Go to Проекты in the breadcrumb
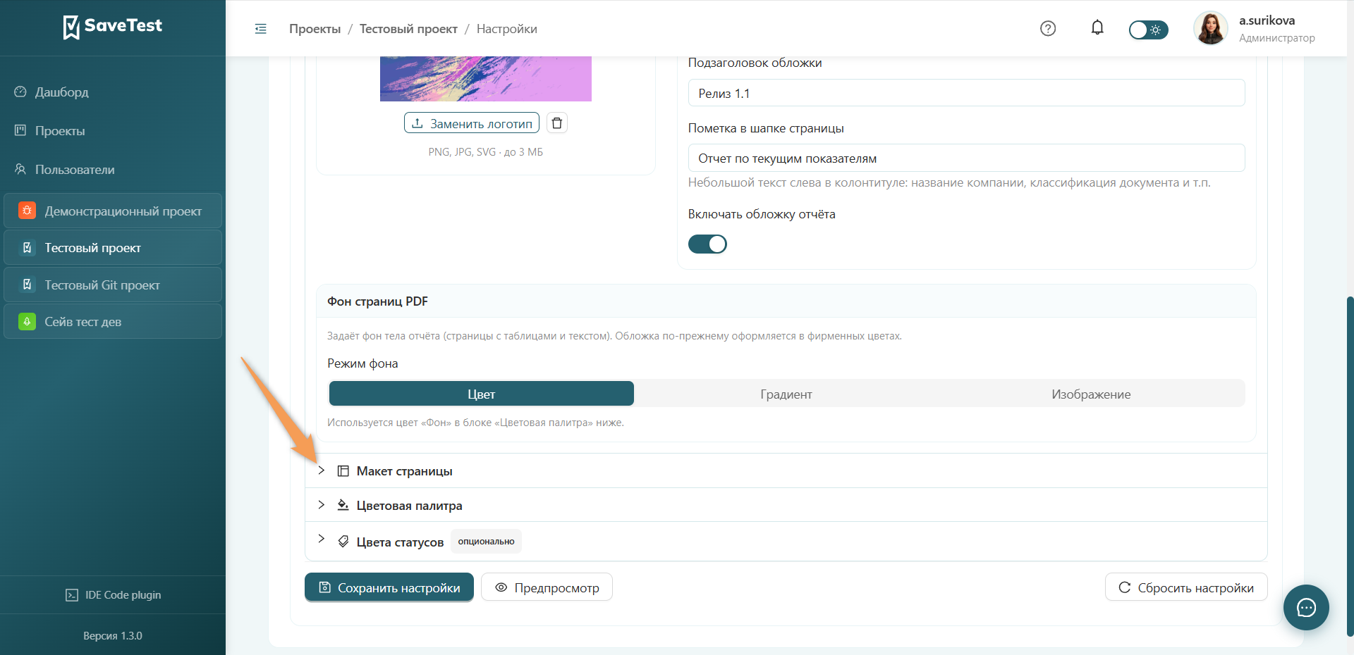1354x655 pixels. tap(315, 29)
